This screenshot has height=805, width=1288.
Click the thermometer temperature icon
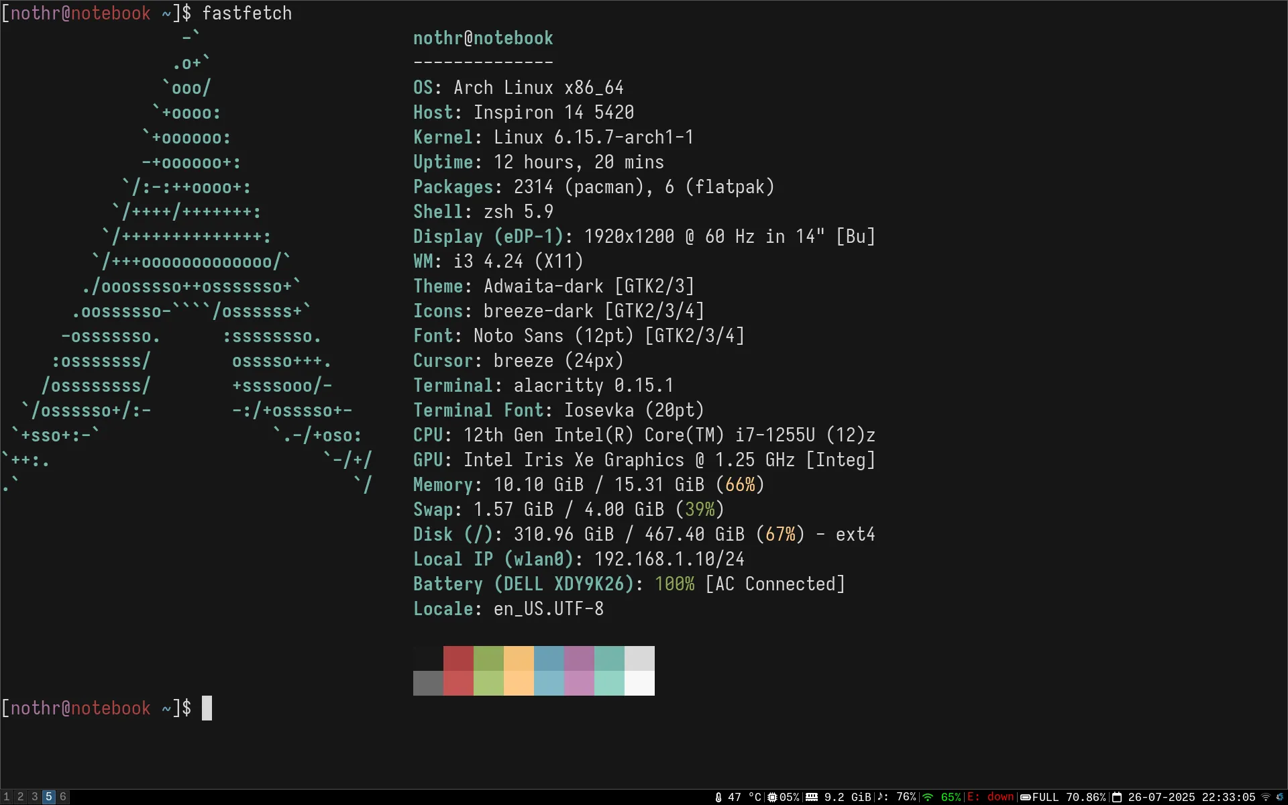click(718, 797)
